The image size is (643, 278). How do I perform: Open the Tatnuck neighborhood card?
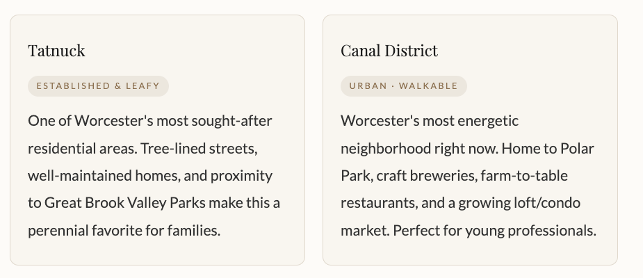click(x=157, y=250)
